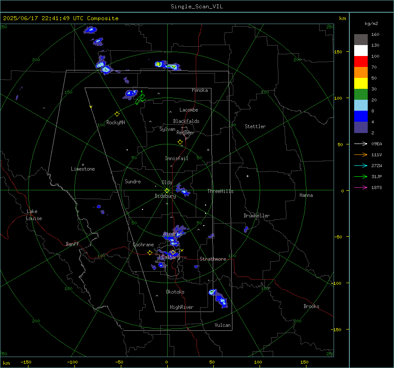The image size is (394, 368).
Task: Click the Olds town label
Action: pos(167,182)
